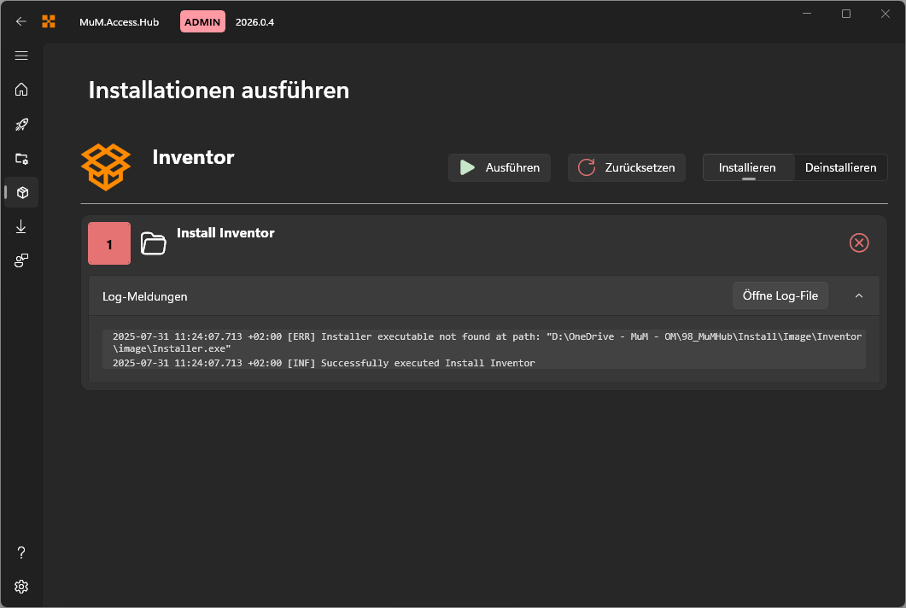Collapse the Log-Meldungen panel chevron
906x608 pixels.
(x=858, y=295)
